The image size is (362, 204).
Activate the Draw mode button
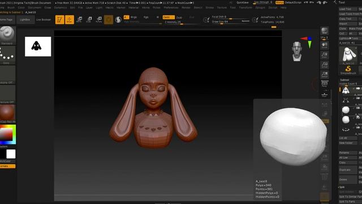(70, 20)
